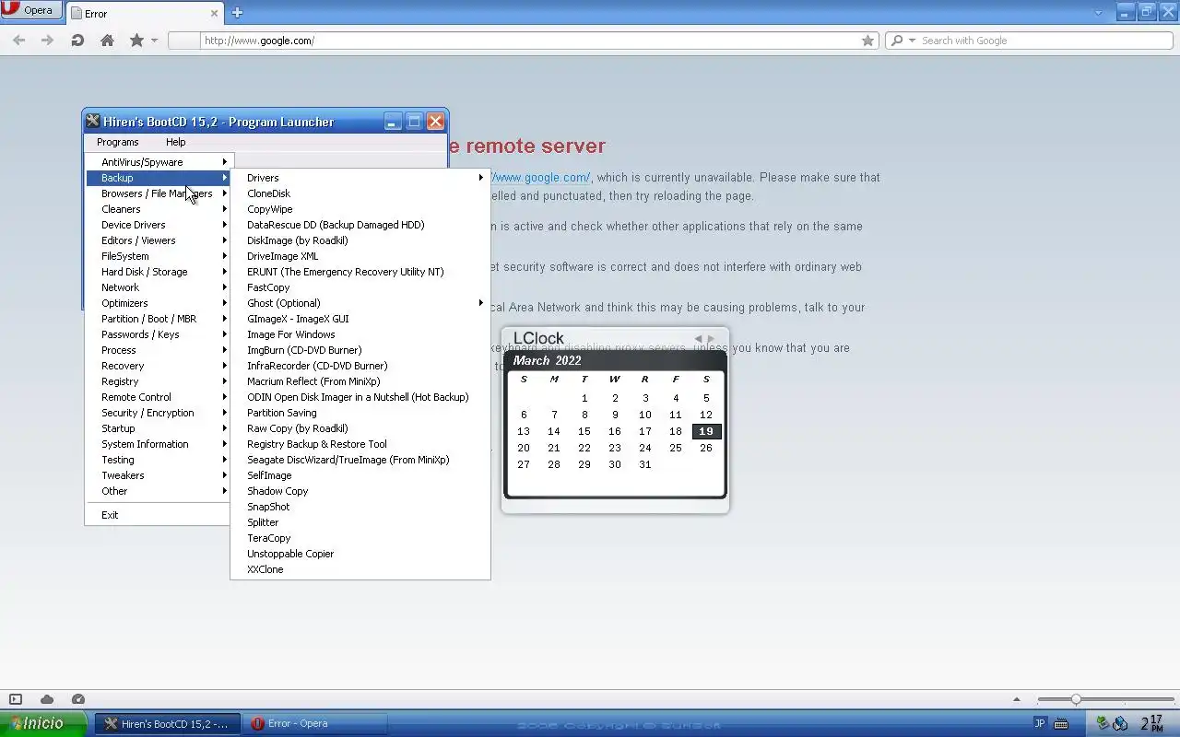Click the bookmarks star toolbar icon

pyautogui.click(x=136, y=41)
